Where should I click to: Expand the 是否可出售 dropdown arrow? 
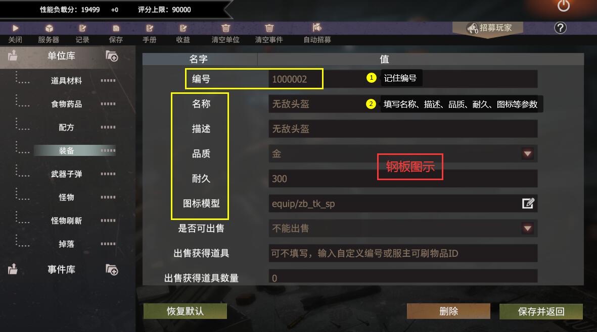coord(527,228)
